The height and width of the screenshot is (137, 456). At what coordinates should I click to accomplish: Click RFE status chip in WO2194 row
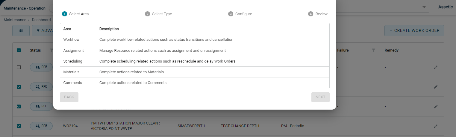[x=41, y=126]
